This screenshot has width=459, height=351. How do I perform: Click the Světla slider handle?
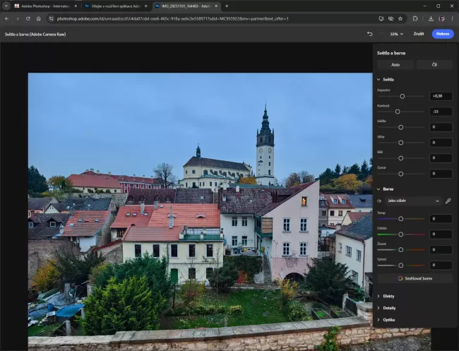pyautogui.click(x=401, y=127)
